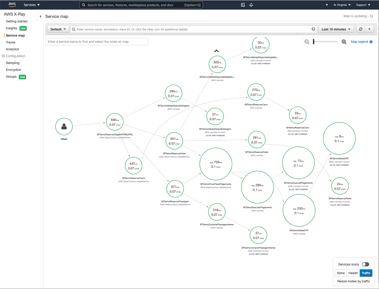
Task: Open the Last 15 minutes time range dropdown
Action: pos(336,29)
